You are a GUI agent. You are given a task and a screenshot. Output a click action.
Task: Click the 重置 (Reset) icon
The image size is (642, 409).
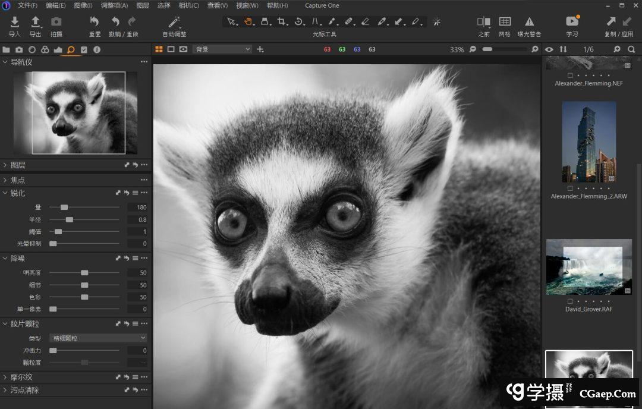(95, 23)
